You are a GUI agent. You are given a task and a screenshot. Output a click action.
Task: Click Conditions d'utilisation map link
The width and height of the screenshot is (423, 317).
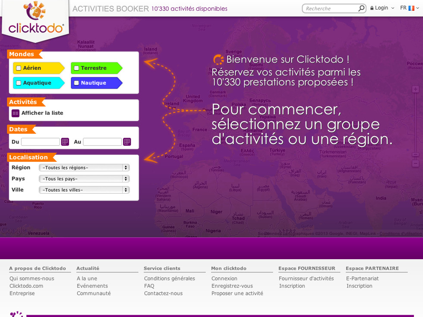(401, 233)
